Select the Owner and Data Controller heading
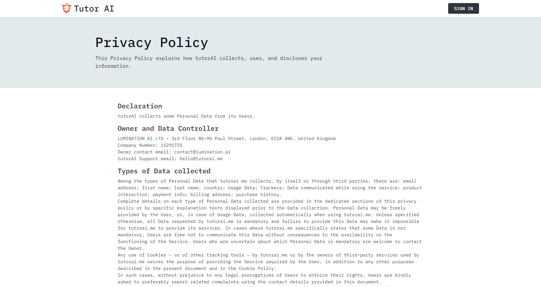 pyautogui.click(x=168, y=129)
